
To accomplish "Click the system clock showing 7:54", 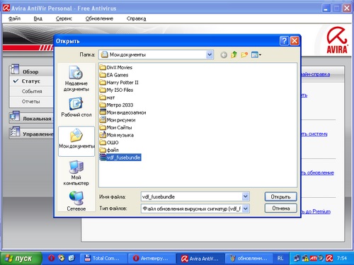I will pyautogui.click(x=342, y=259).
